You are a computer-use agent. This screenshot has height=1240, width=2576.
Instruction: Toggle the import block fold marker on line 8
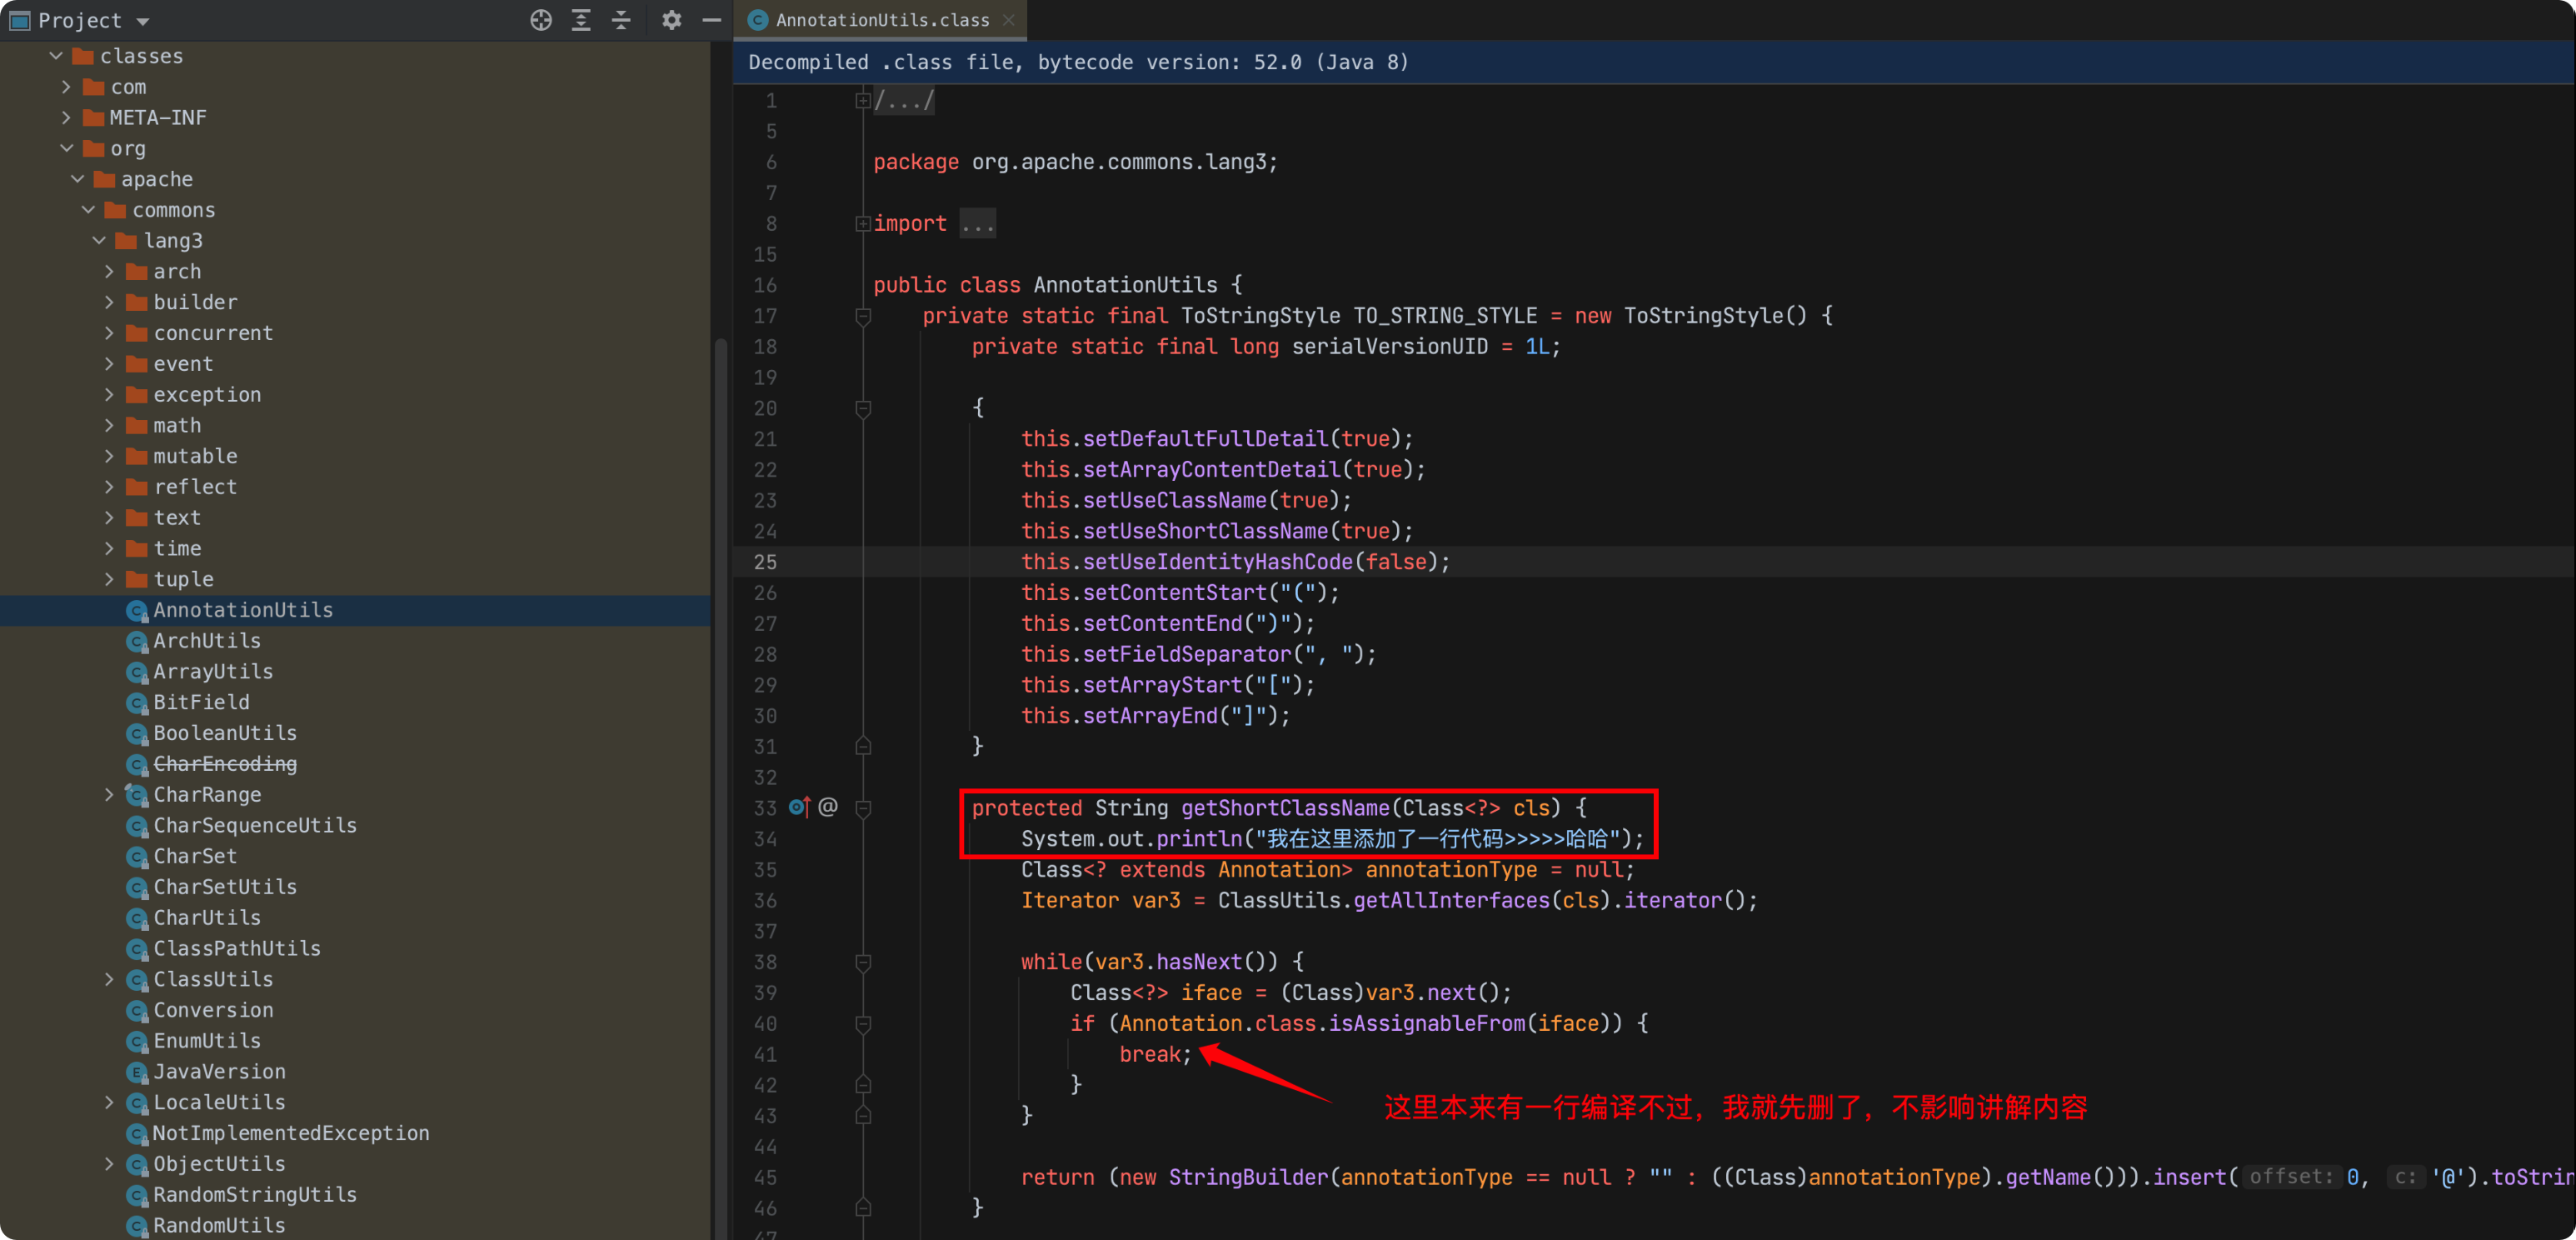863,224
